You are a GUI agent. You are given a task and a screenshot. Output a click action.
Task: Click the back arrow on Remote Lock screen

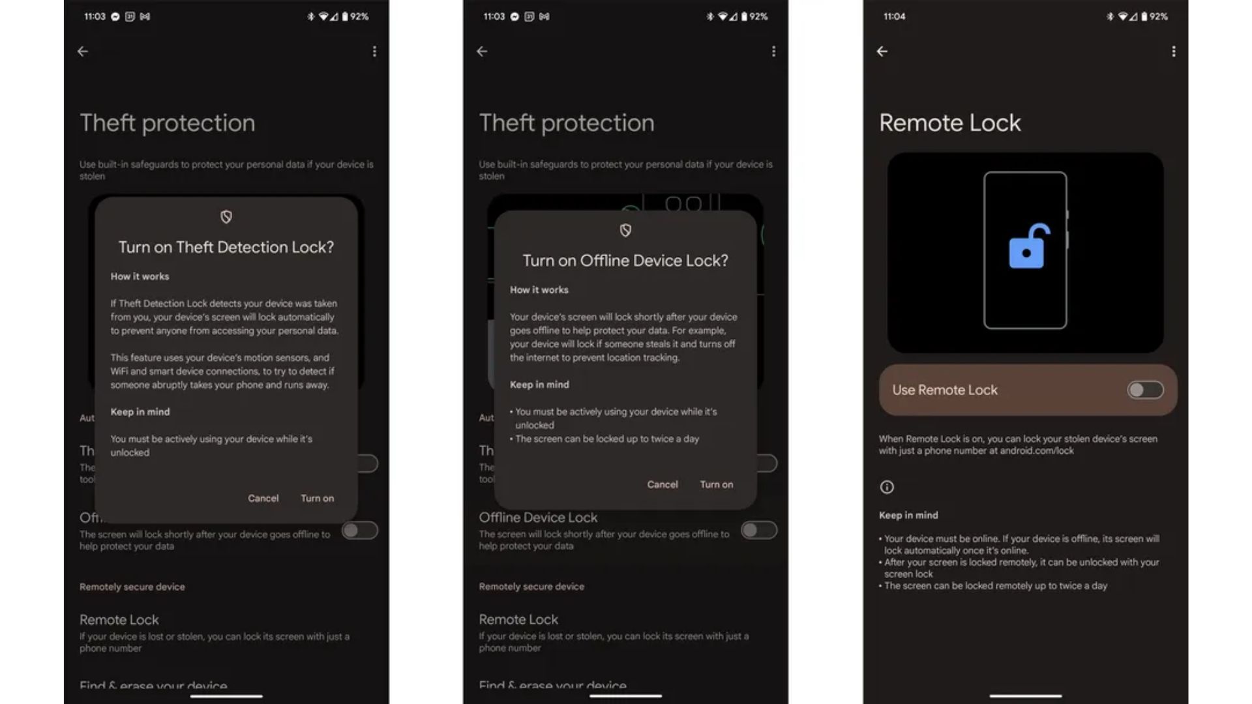point(882,51)
